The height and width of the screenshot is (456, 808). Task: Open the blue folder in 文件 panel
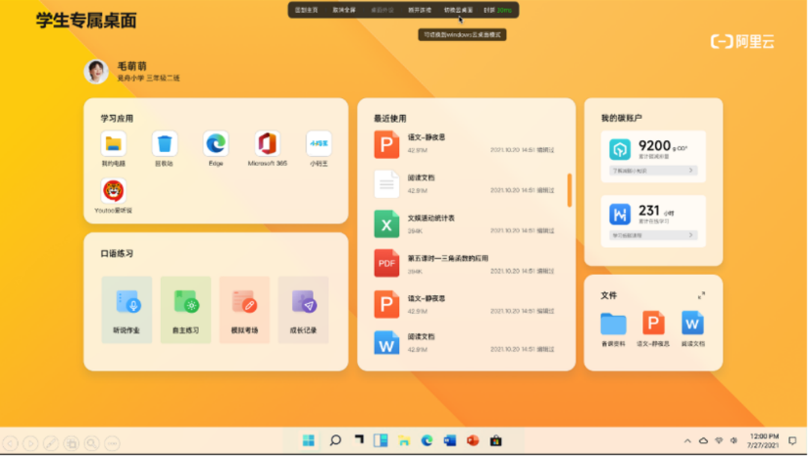pyautogui.click(x=613, y=323)
